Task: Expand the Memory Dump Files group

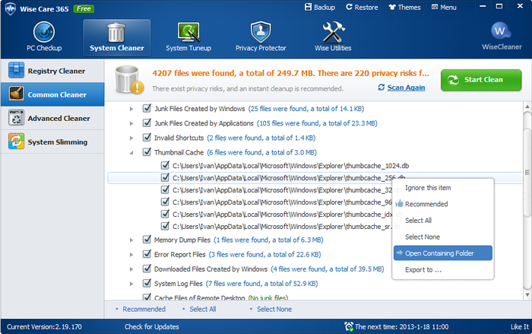Action: [131, 240]
